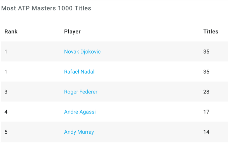Select the titles value 14
The height and width of the screenshot is (143, 228).
(206, 132)
